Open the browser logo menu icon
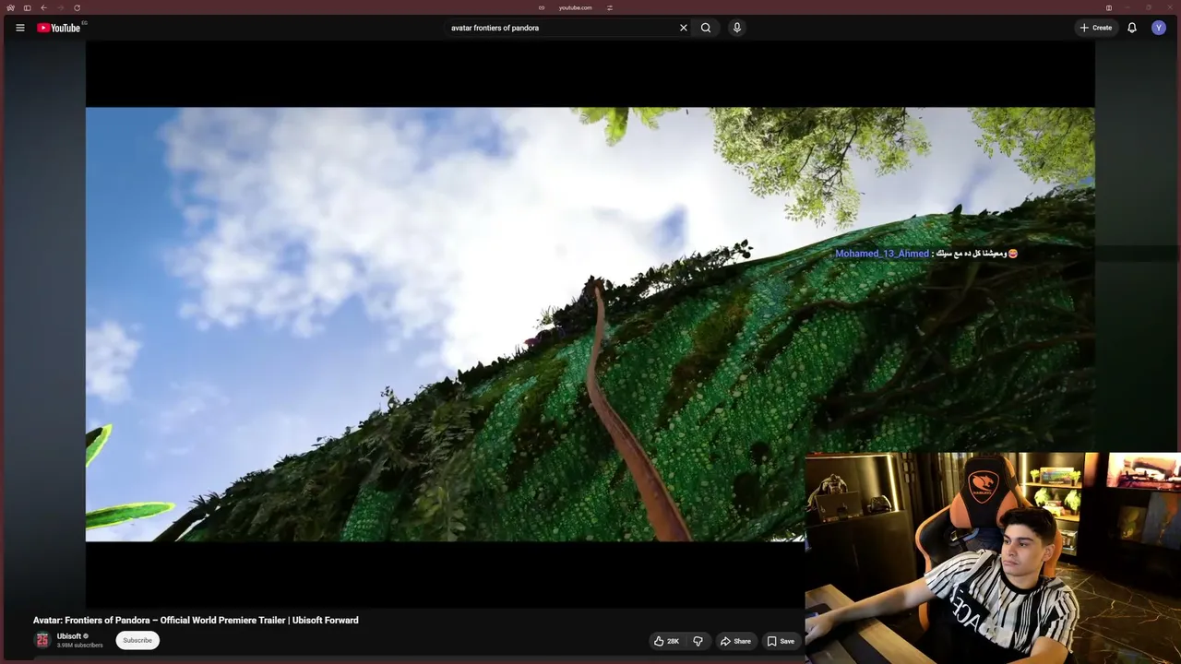The height and width of the screenshot is (664, 1181). coord(10,7)
